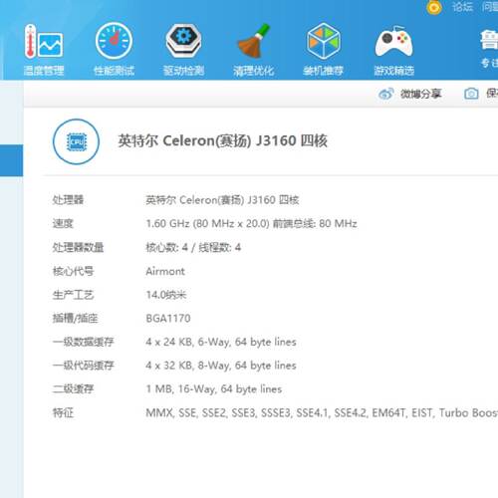Click the 温度管理 label
This screenshot has height=498, width=498.
pyautogui.click(x=44, y=71)
